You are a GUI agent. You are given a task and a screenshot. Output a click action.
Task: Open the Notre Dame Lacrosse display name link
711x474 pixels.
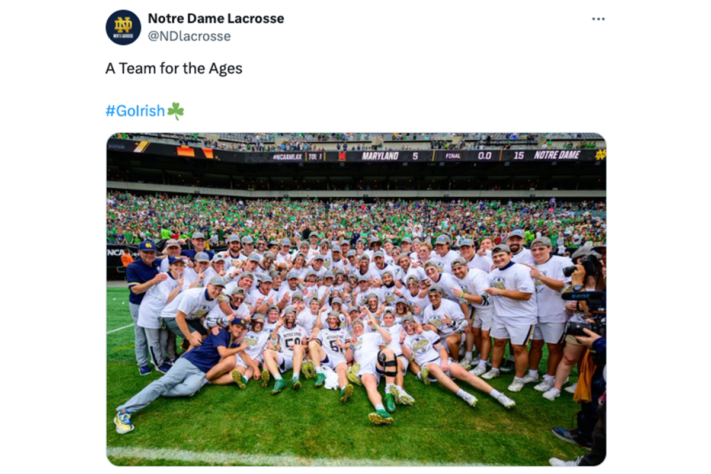click(216, 18)
